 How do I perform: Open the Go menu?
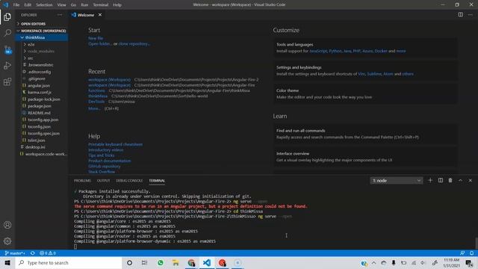(x=73, y=5)
